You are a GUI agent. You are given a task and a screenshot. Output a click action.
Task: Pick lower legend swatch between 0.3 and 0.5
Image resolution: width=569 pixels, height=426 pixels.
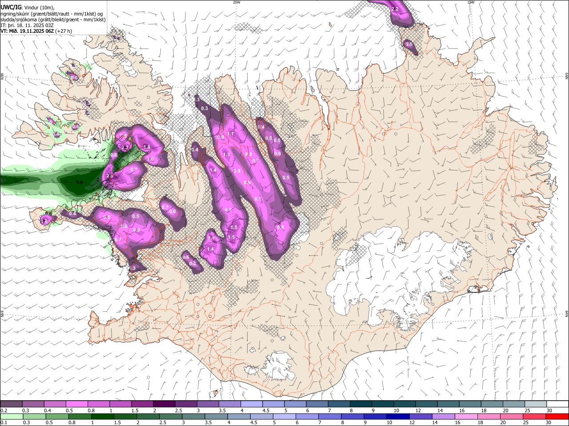click(x=34, y=417)
